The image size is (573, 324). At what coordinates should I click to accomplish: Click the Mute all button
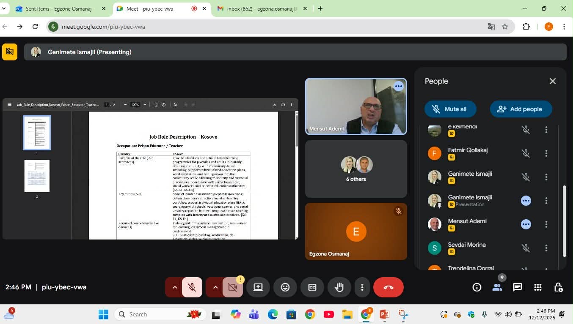coord(450,109)
